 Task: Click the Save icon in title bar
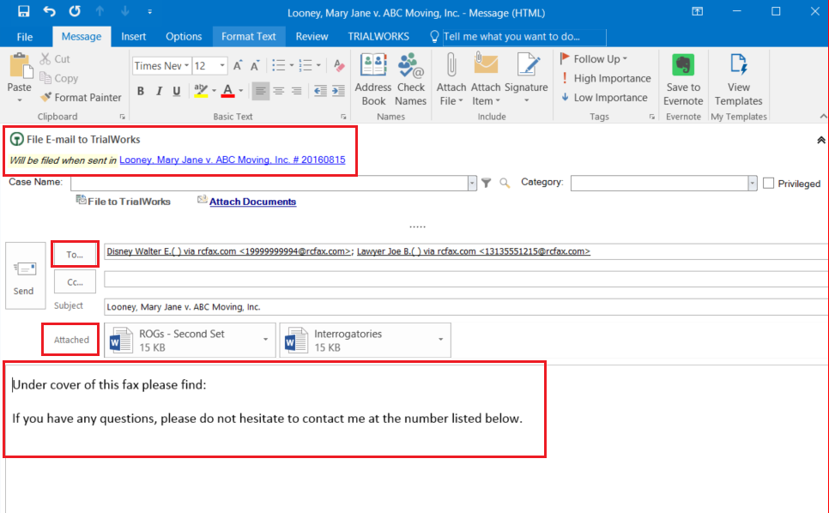(x=23, y=11)
